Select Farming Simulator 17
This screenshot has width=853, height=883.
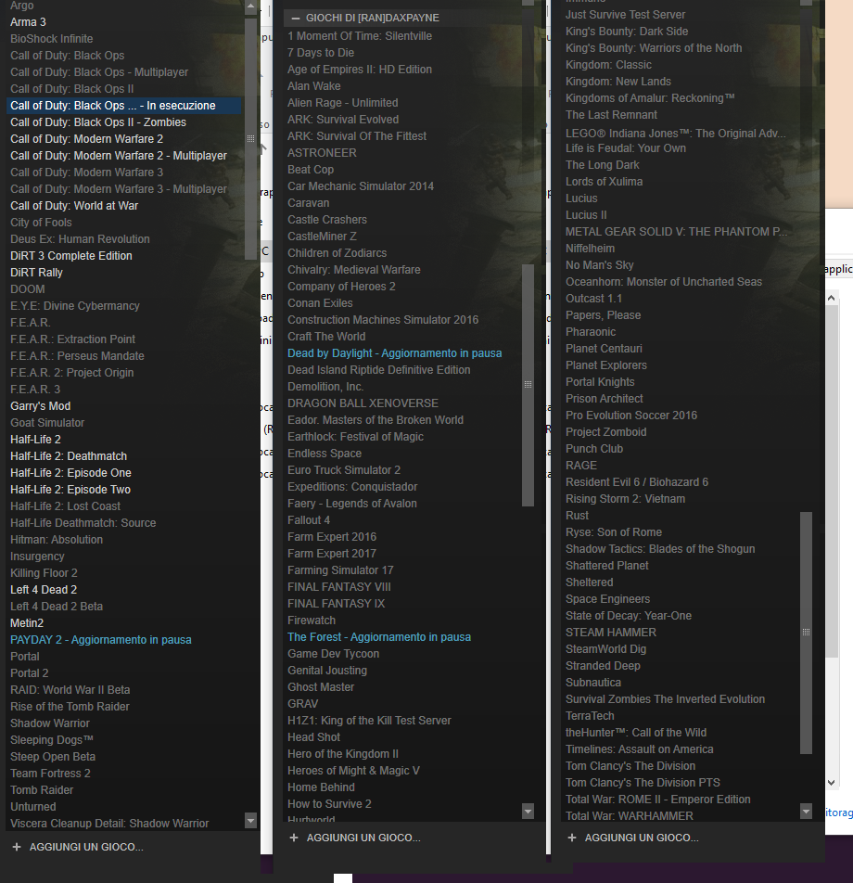pos(340,570)
